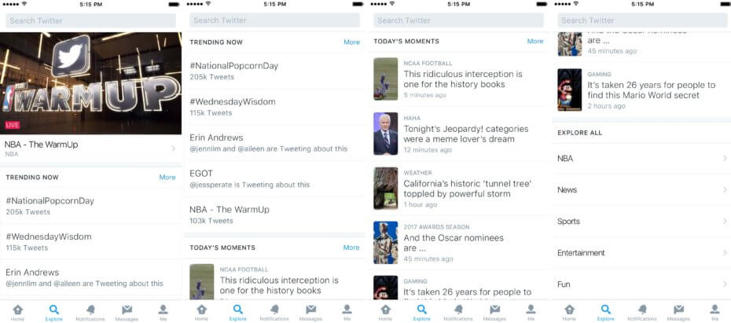Screen dimensions: 731x323
Task: Open the Jeopardy host moment thumbnail
Action: point(385,134)
